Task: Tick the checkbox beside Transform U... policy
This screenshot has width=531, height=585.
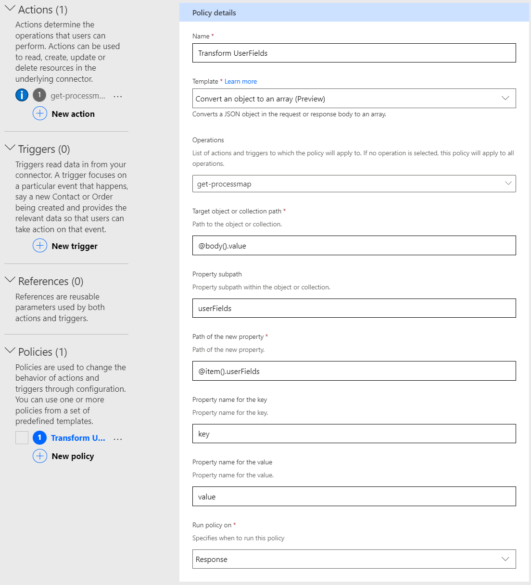Action: (22, 437)
